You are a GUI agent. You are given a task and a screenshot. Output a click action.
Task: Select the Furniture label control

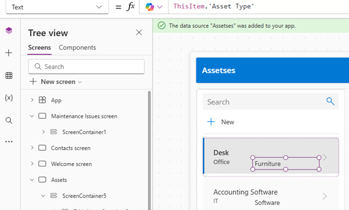tap(286, 164)
